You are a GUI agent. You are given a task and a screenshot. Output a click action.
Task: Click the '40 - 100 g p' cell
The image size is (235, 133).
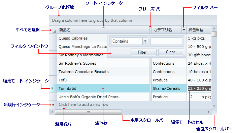pos(199,80)
